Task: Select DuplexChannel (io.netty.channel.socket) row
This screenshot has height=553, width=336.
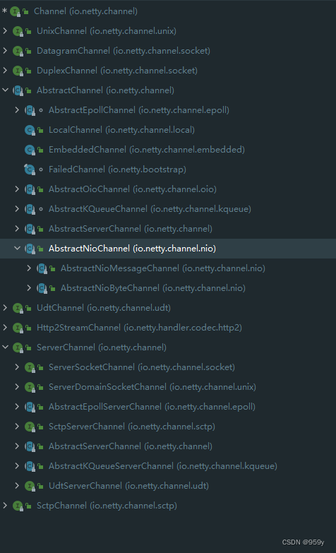Action: [168, 71]
